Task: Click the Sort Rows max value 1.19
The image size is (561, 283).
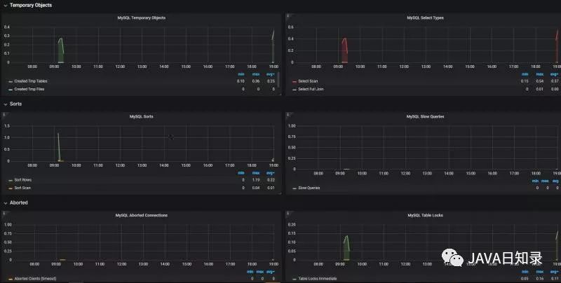Action: [256, 180]
